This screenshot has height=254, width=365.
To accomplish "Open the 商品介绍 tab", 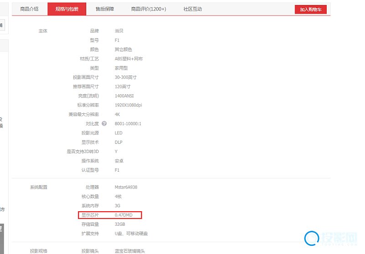I will [29, 9].
